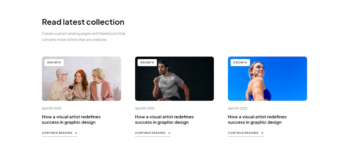
Task: Click arrow icon under blue sky woman card
Action: (x=262, y=133)
